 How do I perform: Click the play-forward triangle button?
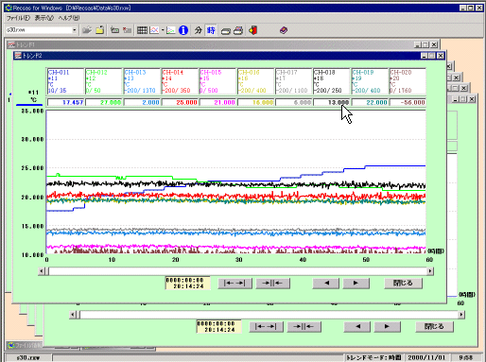(356, 283)
